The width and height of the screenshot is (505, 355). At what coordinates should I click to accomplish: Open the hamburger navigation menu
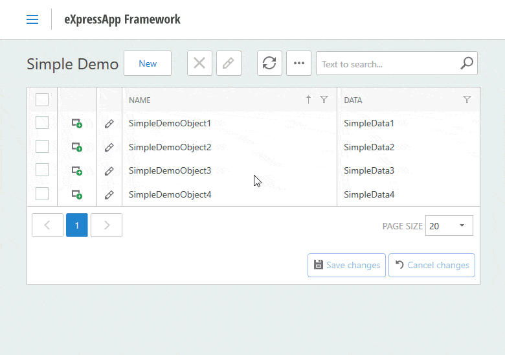tap(32, 19)
